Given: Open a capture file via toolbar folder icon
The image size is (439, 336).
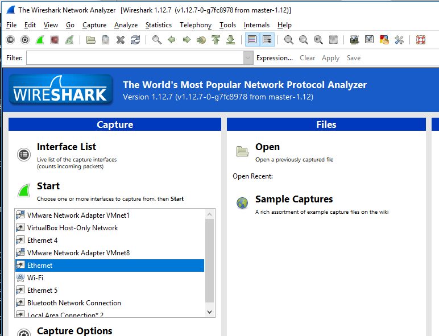Looking at the screenshot, I should click(x=91, y=40).
